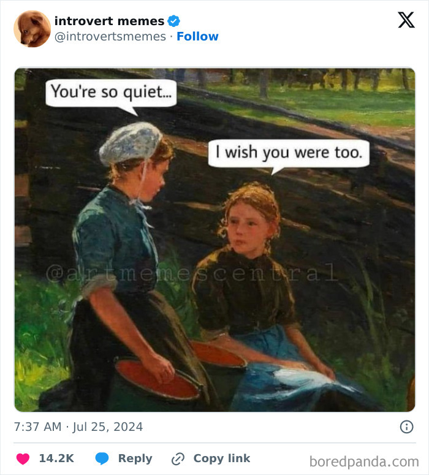
Task: Click the @artmemescentral watermark text
Action: click(x=191, y=273)
